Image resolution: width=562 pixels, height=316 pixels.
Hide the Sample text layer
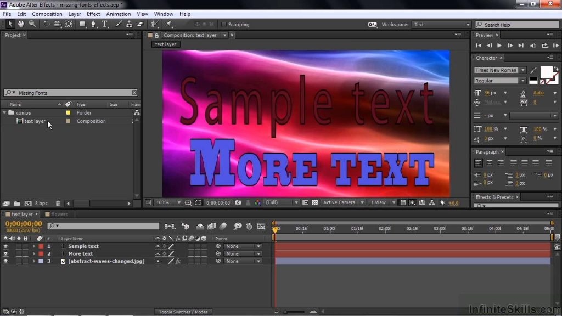5,246
